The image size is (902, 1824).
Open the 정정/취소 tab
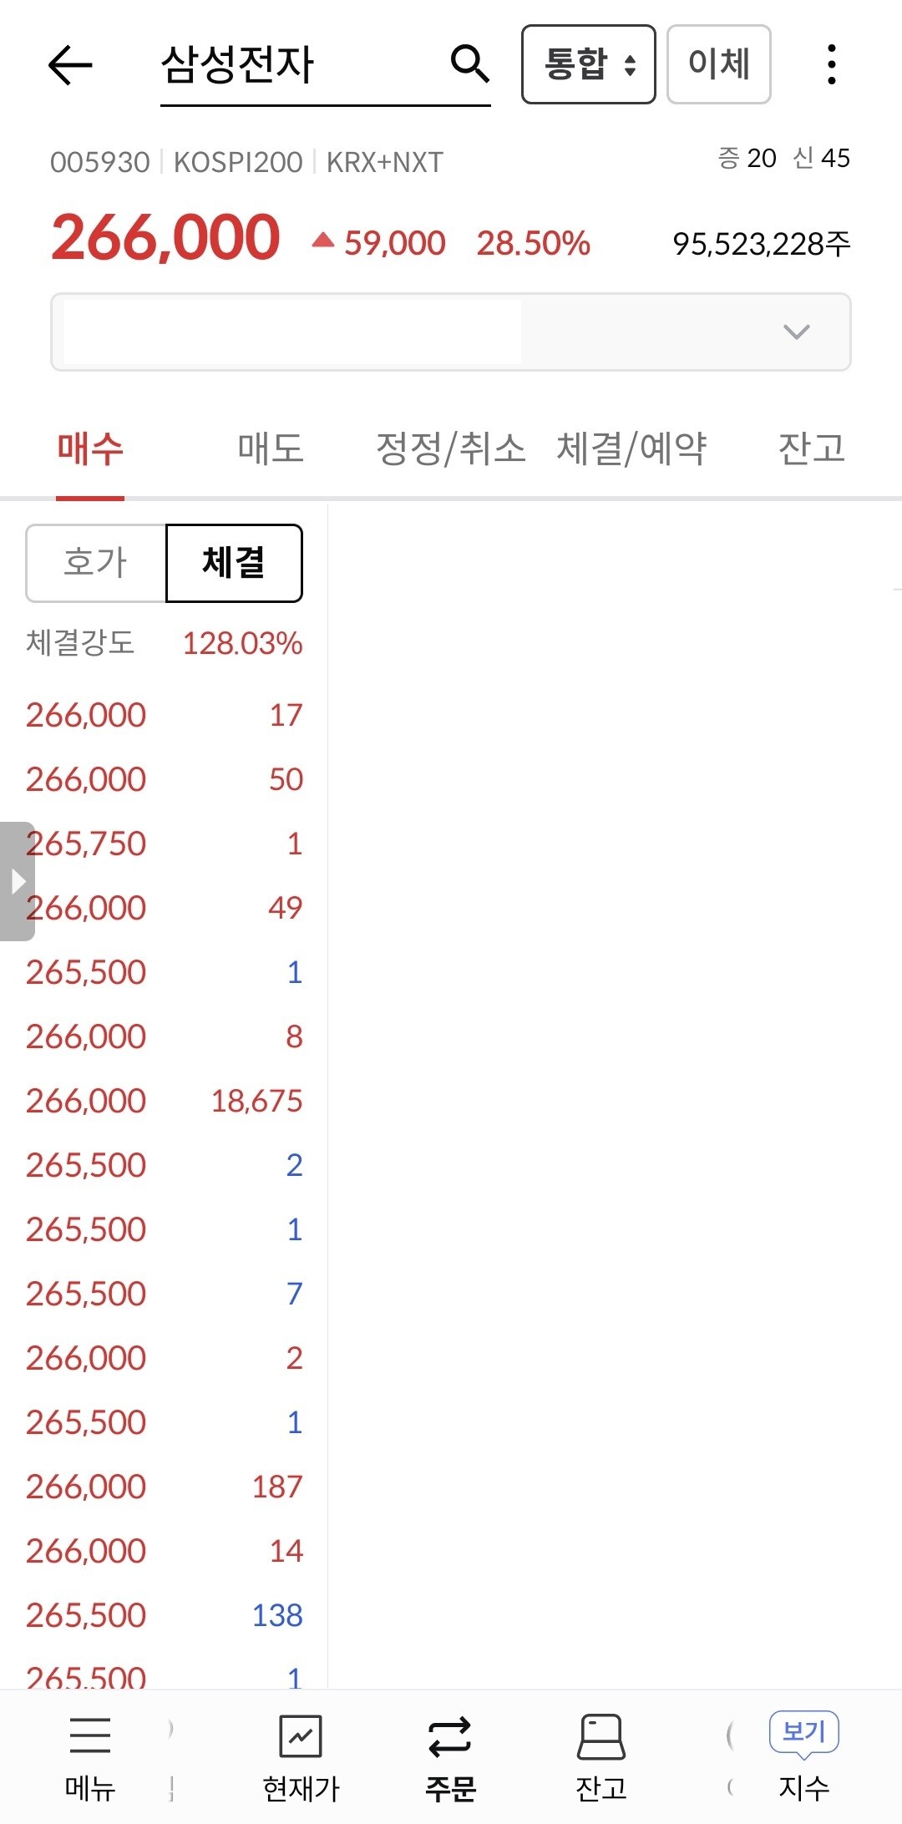451,448
